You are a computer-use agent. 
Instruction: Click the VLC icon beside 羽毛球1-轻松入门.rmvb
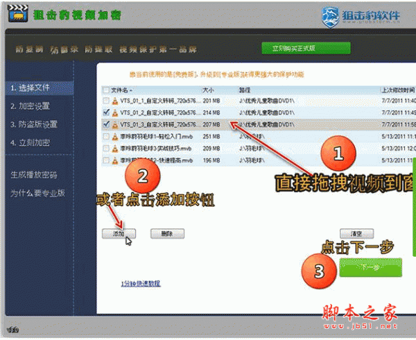coord(115,137)
